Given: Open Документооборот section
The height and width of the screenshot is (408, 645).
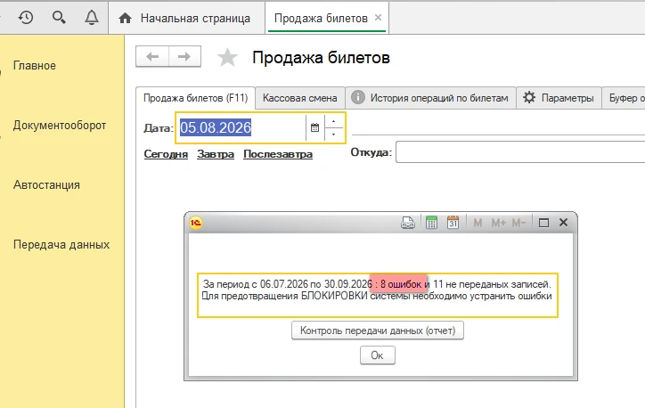Looking at the screenshot, I should pyautogui.click(x=60, y=125).
